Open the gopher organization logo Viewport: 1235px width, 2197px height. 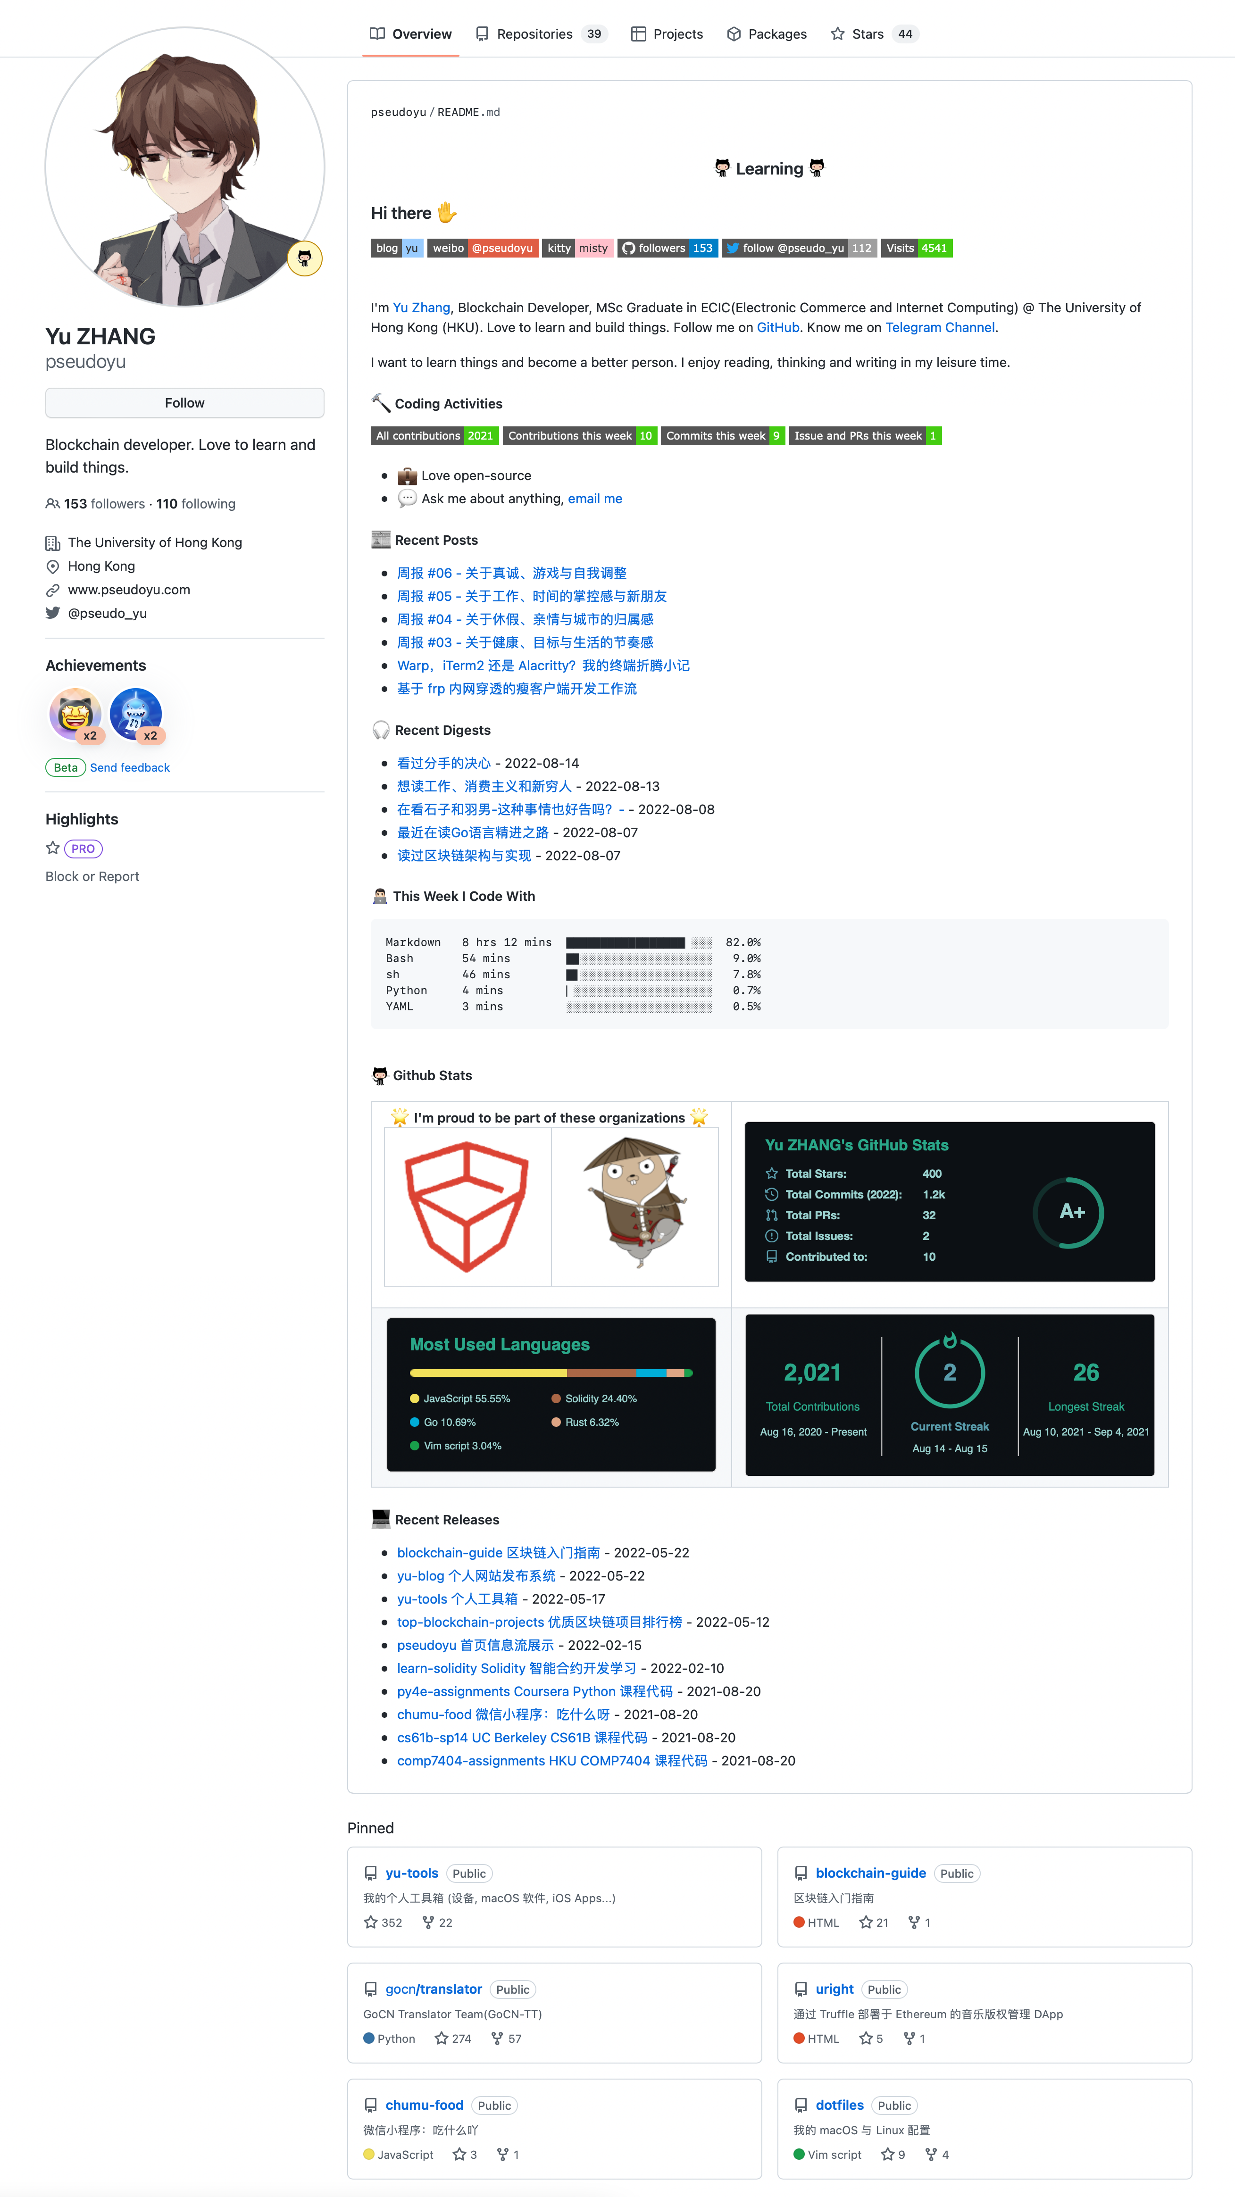pyautogui.click(x=634, y=1206)
